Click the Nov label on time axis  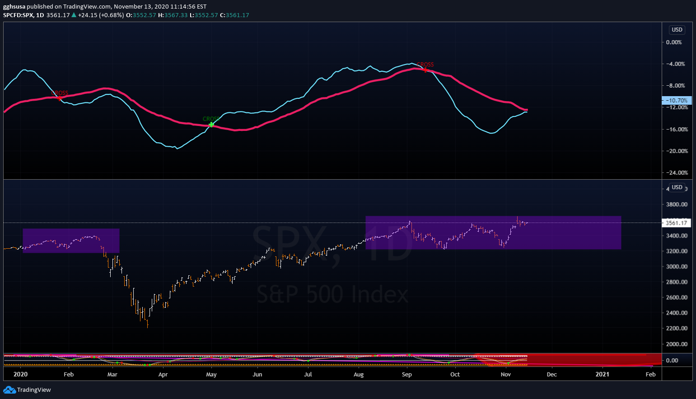(506, 374)
